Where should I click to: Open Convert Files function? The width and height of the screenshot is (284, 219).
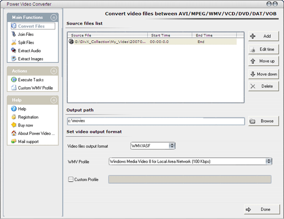(x=33, y=26)
